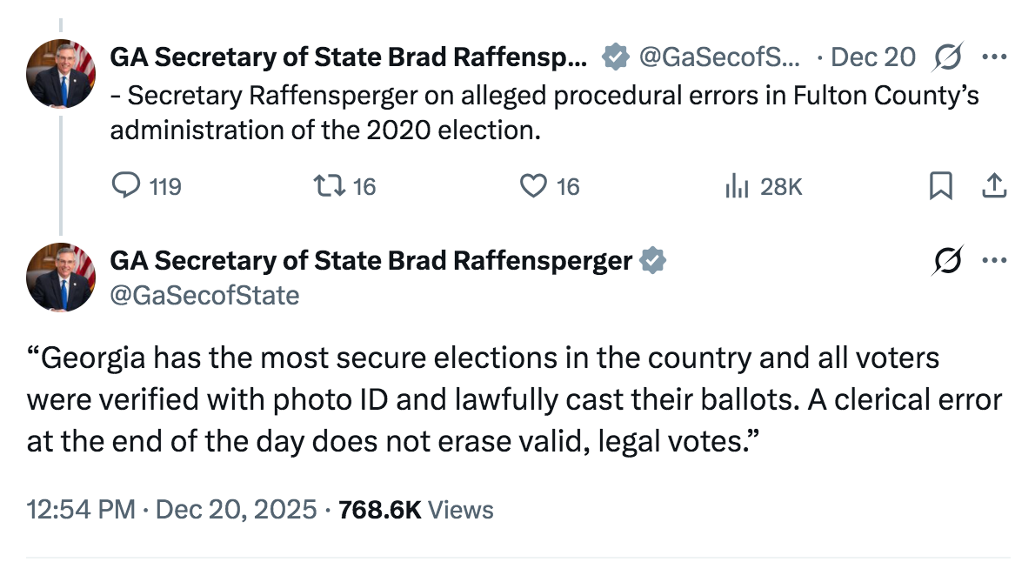
Task: Click the verified badge on first tweet
Action: [x=617, y=57]
